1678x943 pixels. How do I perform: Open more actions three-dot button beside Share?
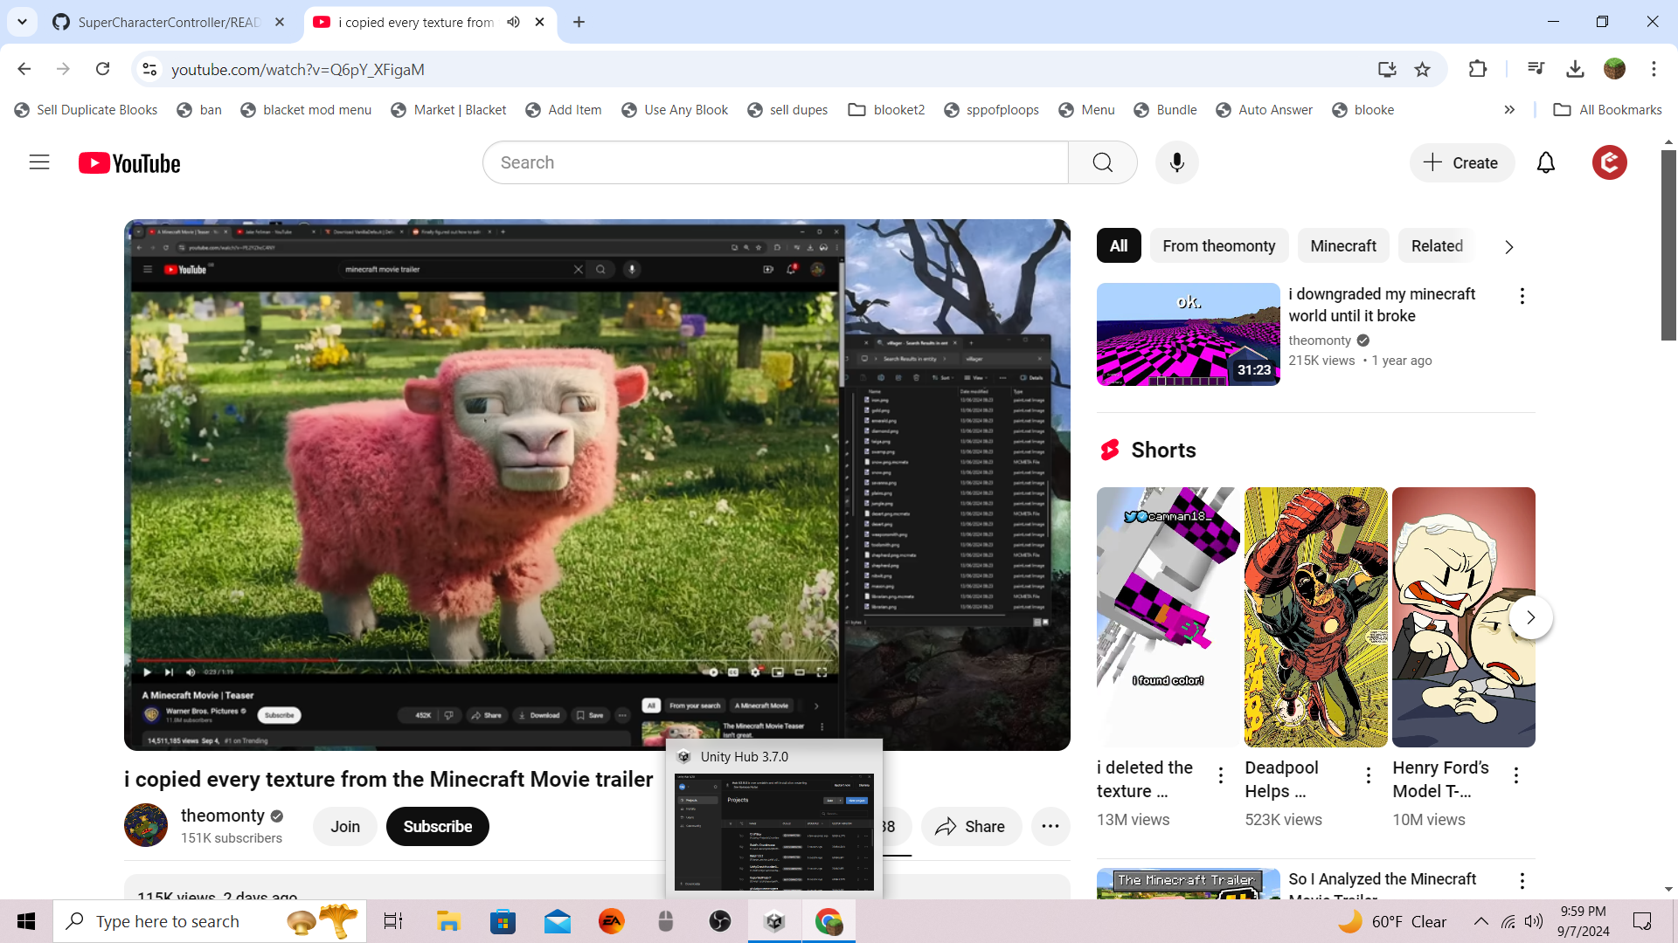pyautogui.click(x=1050, y=826)
